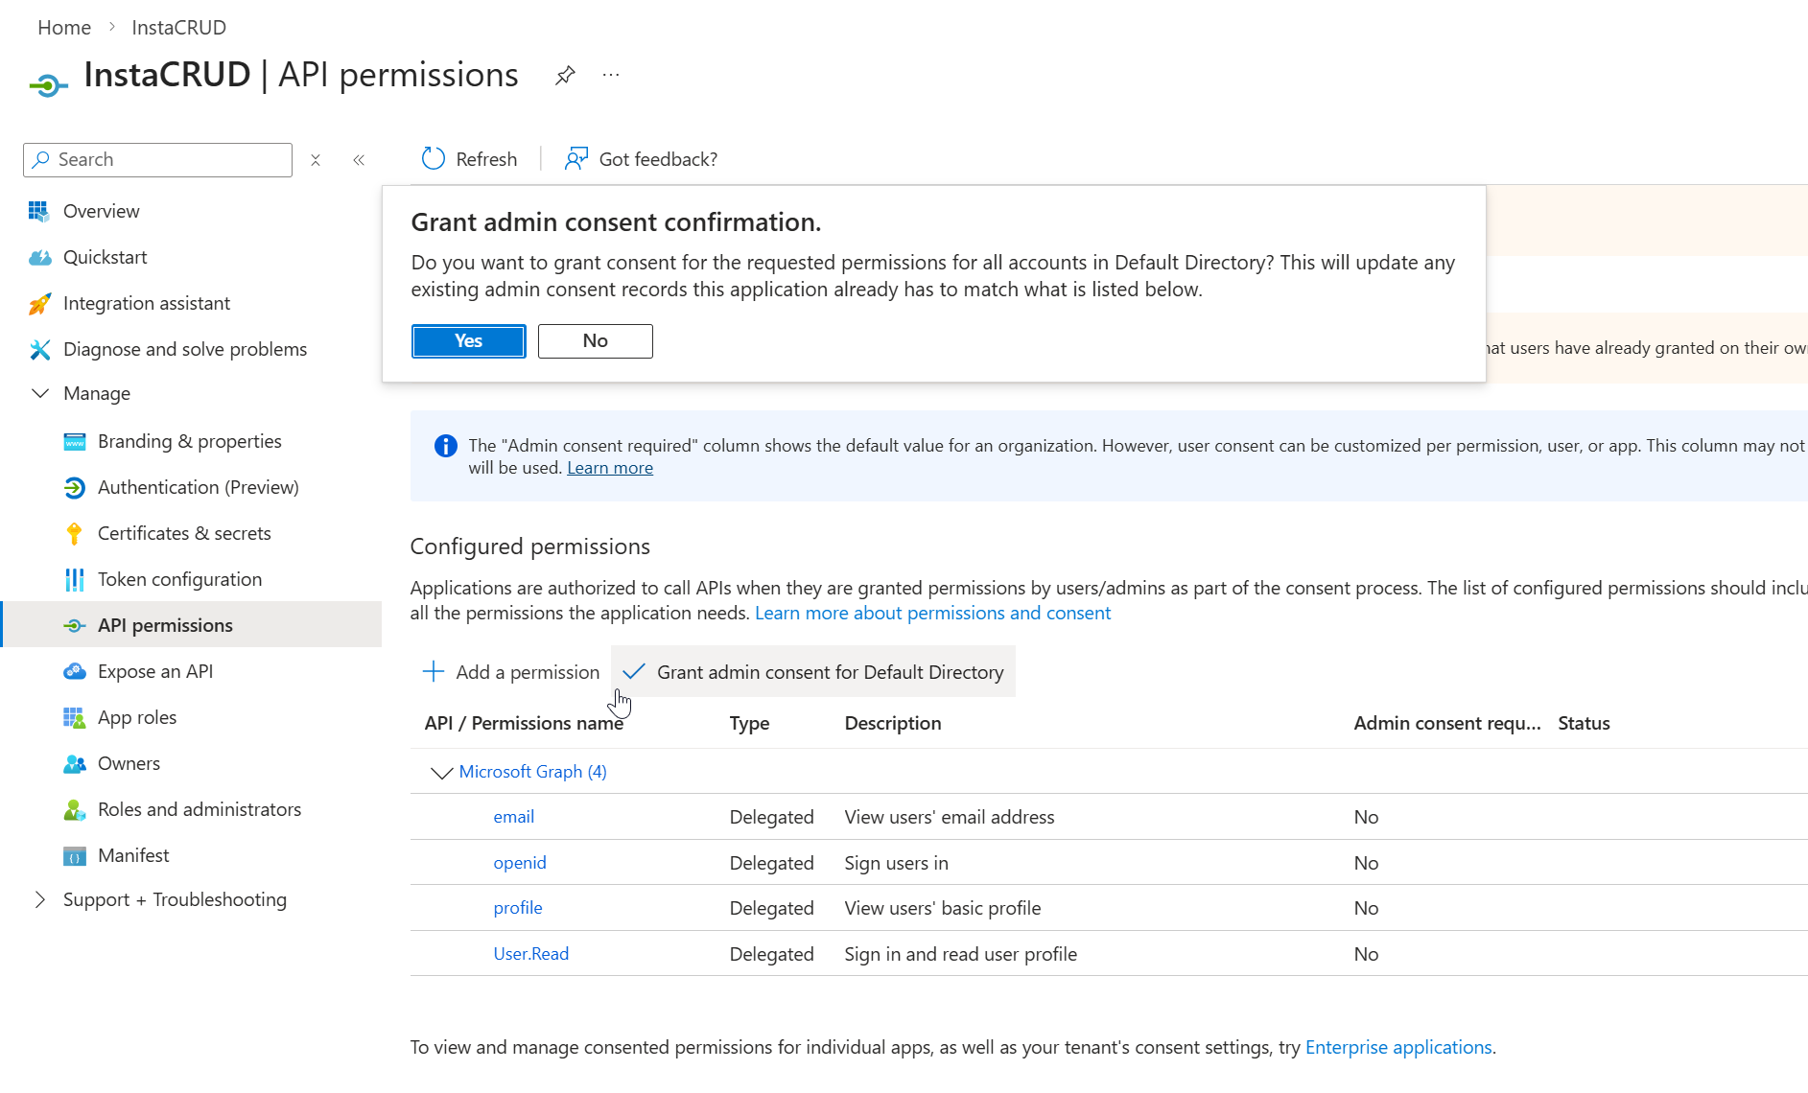
Task: Confirm consent by clicking Yes
Action: click(468, 340)
